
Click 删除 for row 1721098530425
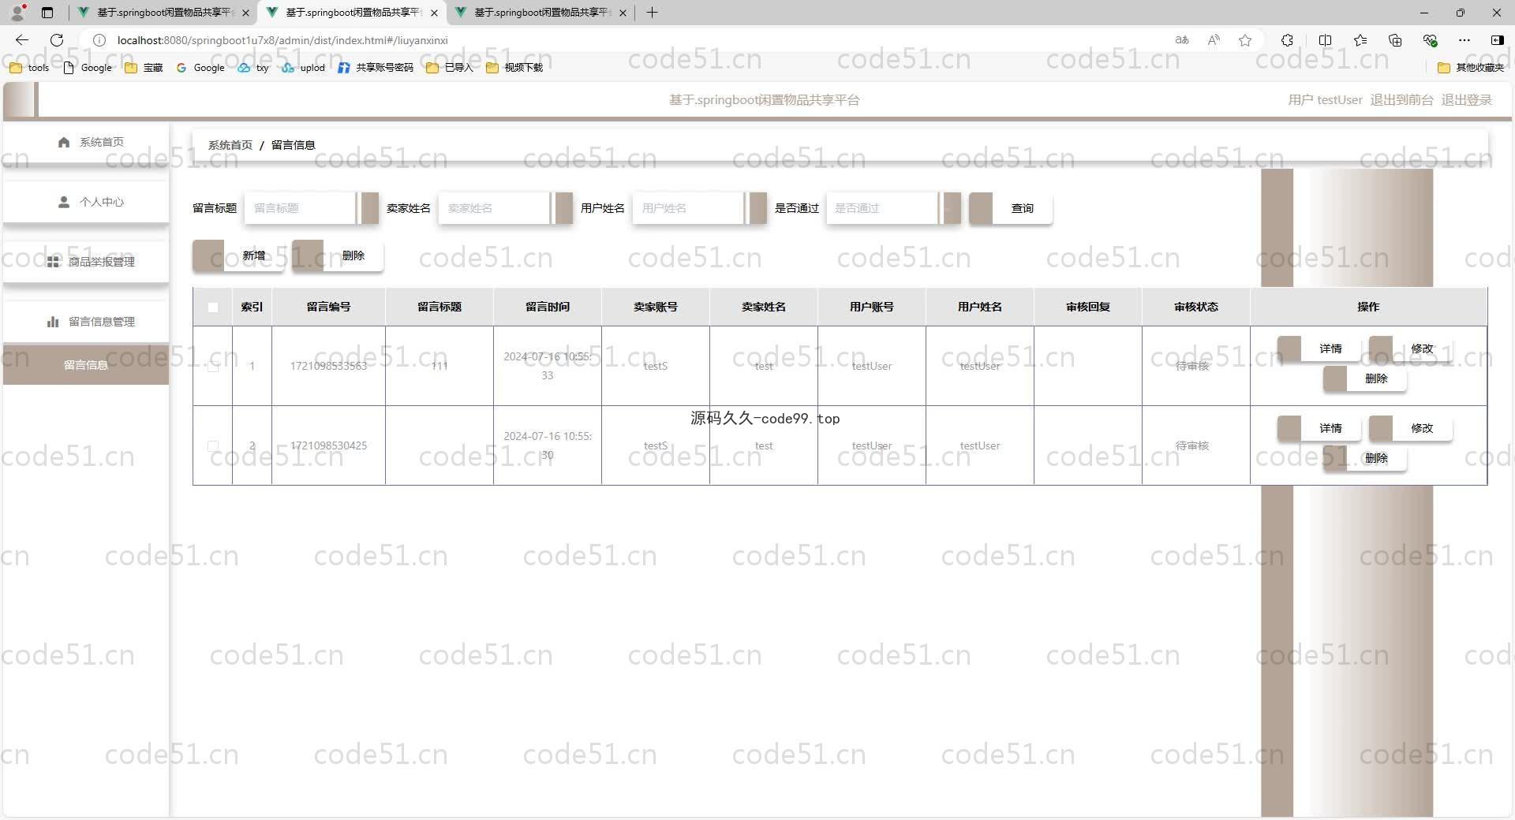click(1364, 458)
